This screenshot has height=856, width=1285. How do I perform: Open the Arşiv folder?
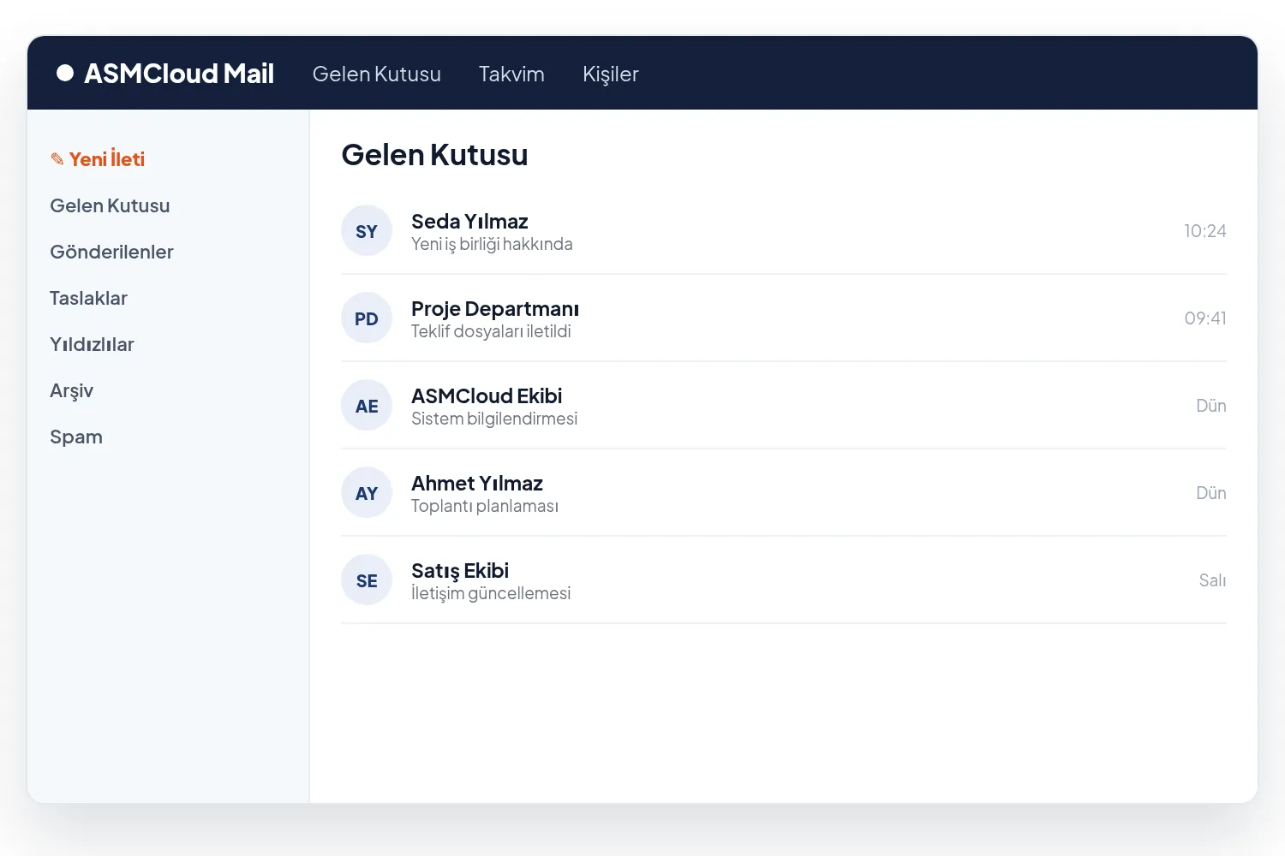(72, 390)
